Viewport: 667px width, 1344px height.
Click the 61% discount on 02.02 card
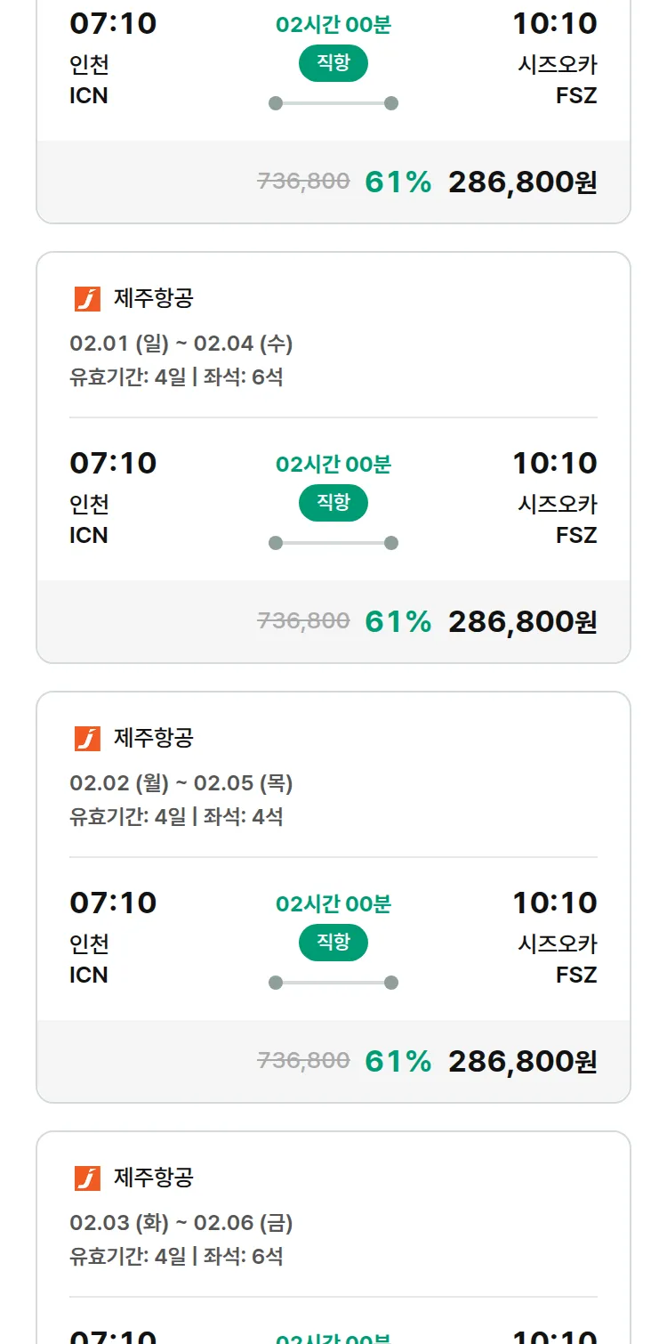click(398, 1062)
